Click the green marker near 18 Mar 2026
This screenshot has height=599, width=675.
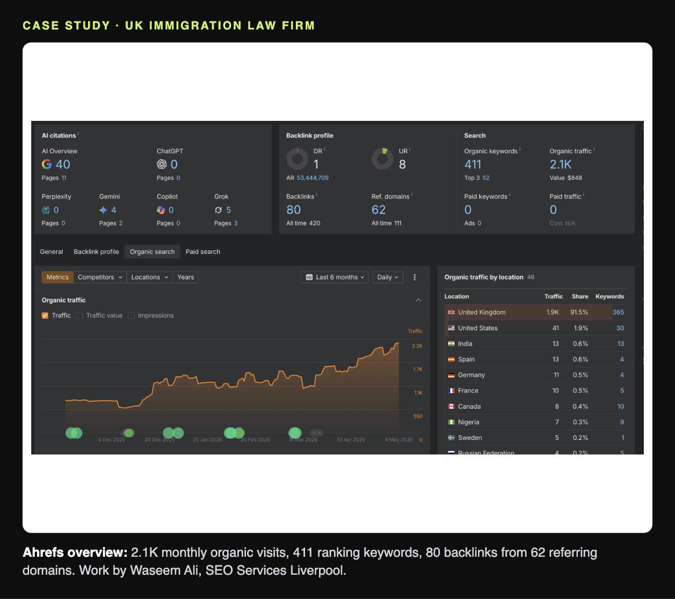(295, 433)
